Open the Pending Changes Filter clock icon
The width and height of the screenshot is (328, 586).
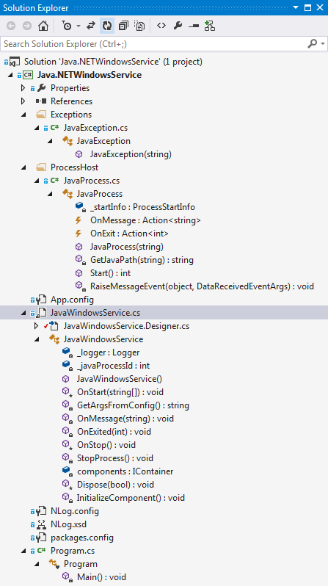coord(67,26)
